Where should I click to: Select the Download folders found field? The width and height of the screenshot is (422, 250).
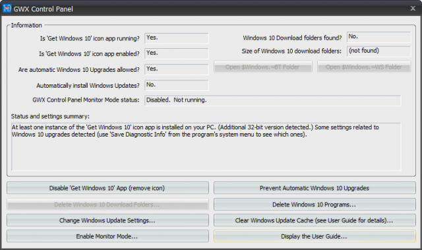click(378, 37)
